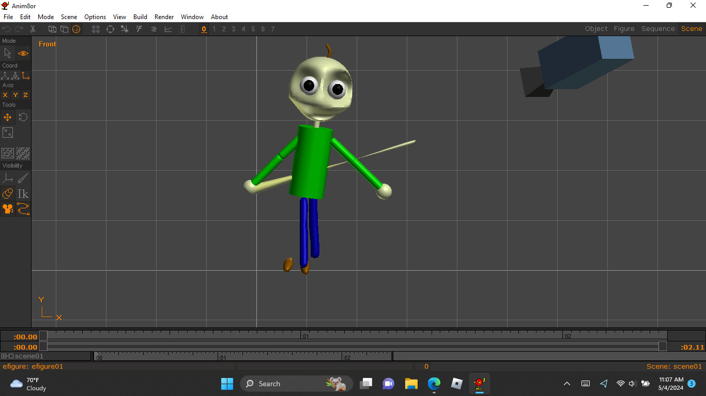Screen dimensions: 706x396
Task: Activate the eye viewpoint tool
Action: (23, 53)
